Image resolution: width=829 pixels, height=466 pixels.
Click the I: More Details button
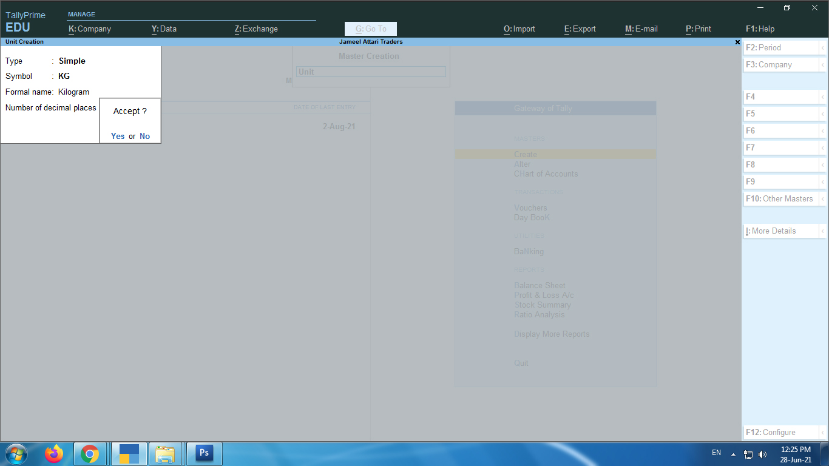coord(782,231)
